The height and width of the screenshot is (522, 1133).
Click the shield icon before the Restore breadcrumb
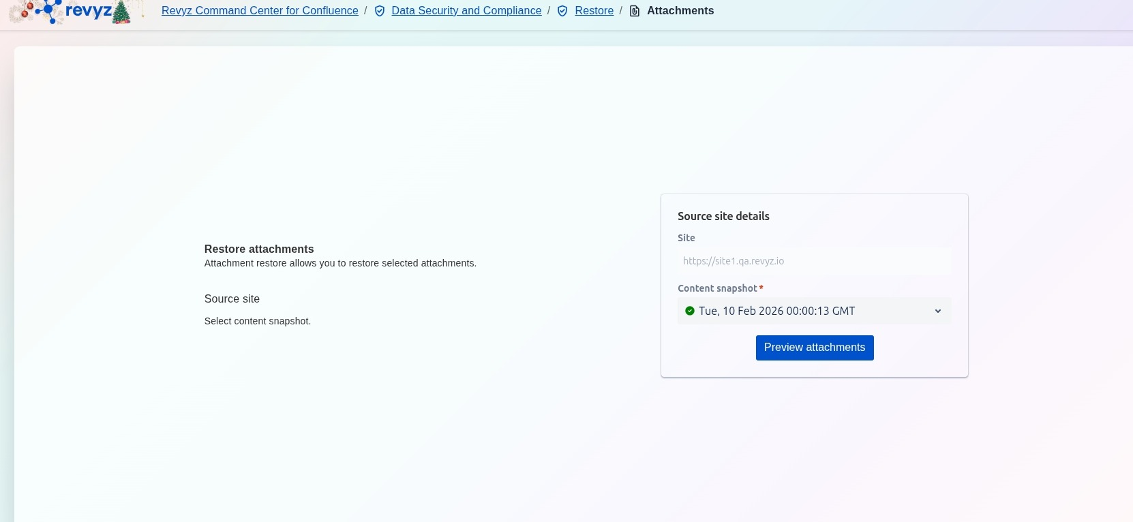click(x=562, y=11)
